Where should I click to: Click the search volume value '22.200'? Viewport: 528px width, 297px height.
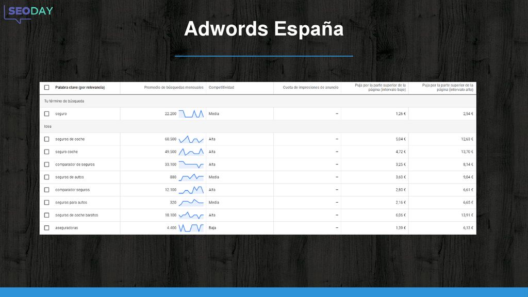[x=170, y=114]
